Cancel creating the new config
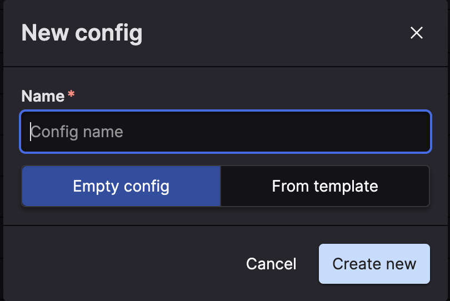Image resolution: width=450 pixels, height=301 pixels. coord(271,264)
